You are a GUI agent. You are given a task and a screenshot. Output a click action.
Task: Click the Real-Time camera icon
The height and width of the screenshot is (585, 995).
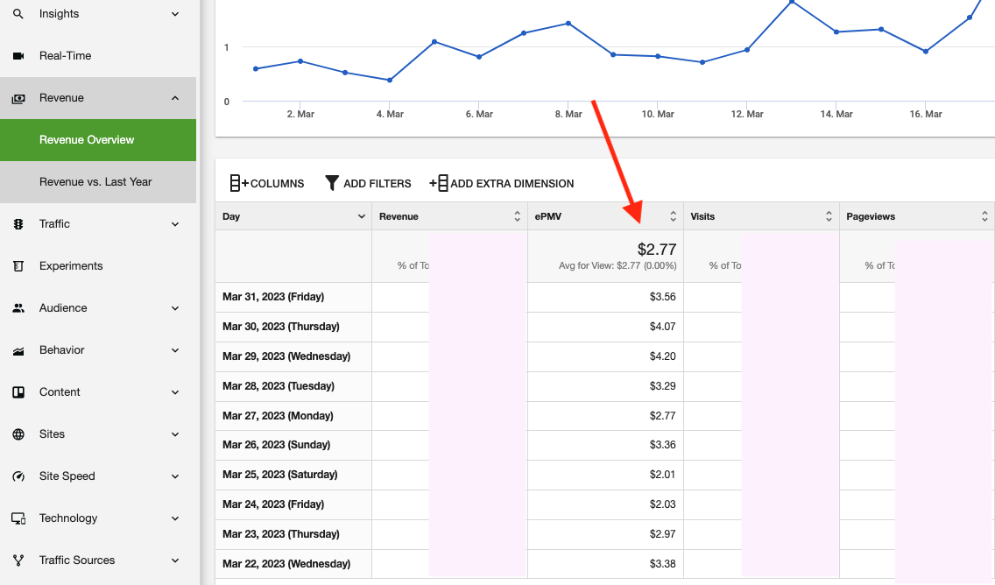point(18,56)
